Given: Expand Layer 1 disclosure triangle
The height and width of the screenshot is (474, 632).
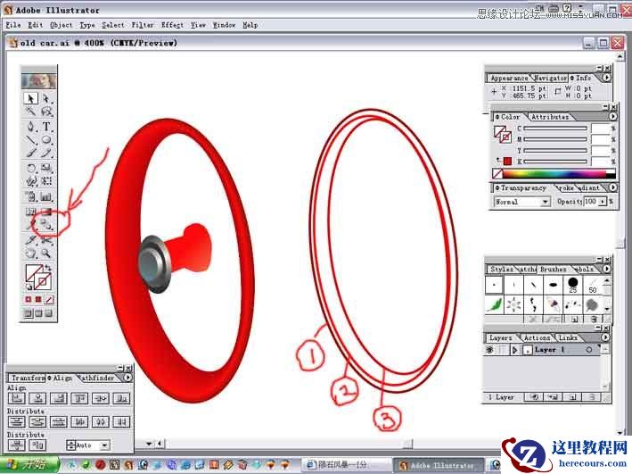Looking at the screenshot, I should 514,350.
